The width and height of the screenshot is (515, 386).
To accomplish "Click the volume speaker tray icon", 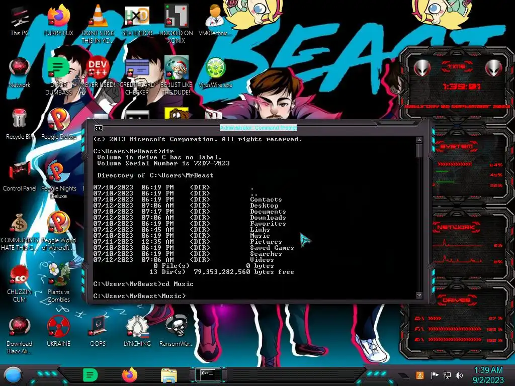I will click(459, 375).
